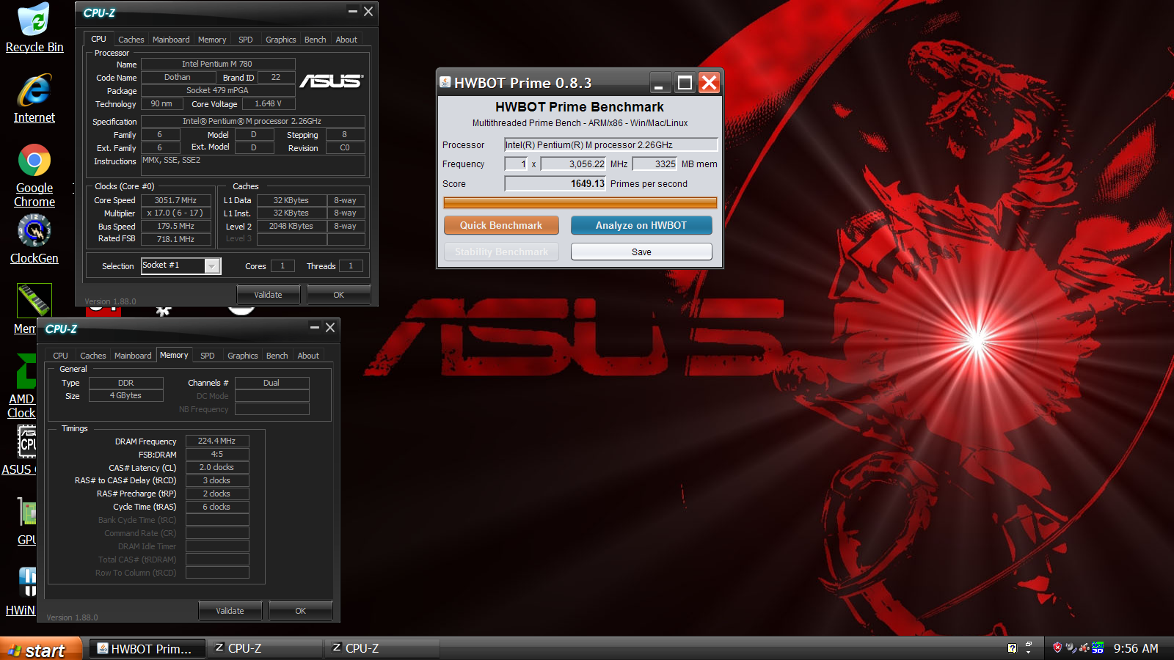Open the Bench tab in the top CPU-Z
Screen dimensions: 1174x660
pos(316,40)
